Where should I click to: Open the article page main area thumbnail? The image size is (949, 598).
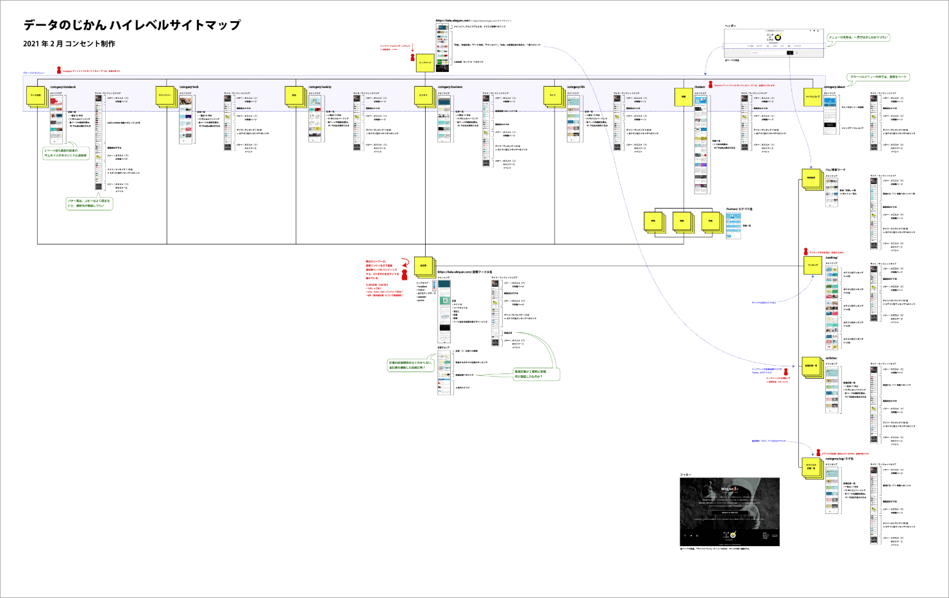point(444,312)
